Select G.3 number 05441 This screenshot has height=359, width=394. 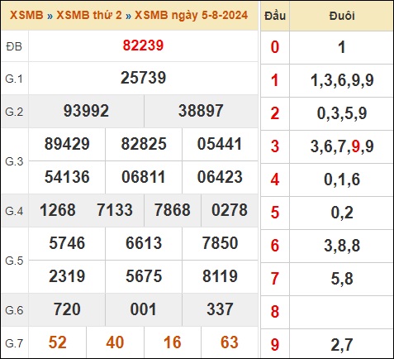coord(220,144)
